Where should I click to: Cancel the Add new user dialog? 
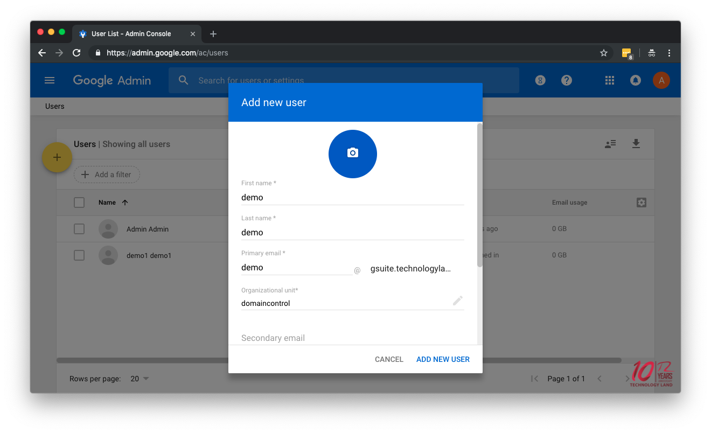[x=389, y=359]
